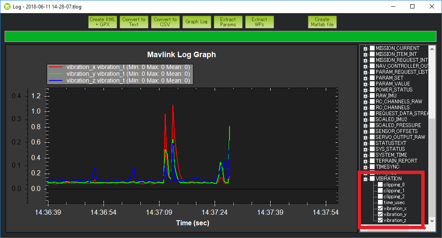Uncheck the vibration_x checkbox

(x=380, y=208)
